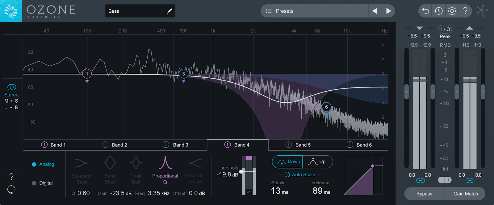
Task: Click the Threshold slider handle
Action: pyautogui.click(x=241, y=171)
